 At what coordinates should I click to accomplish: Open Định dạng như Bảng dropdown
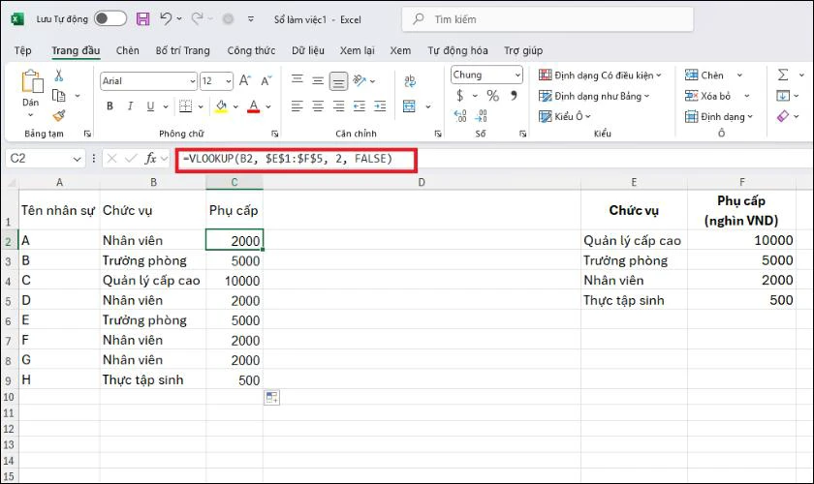click(594, 96)
